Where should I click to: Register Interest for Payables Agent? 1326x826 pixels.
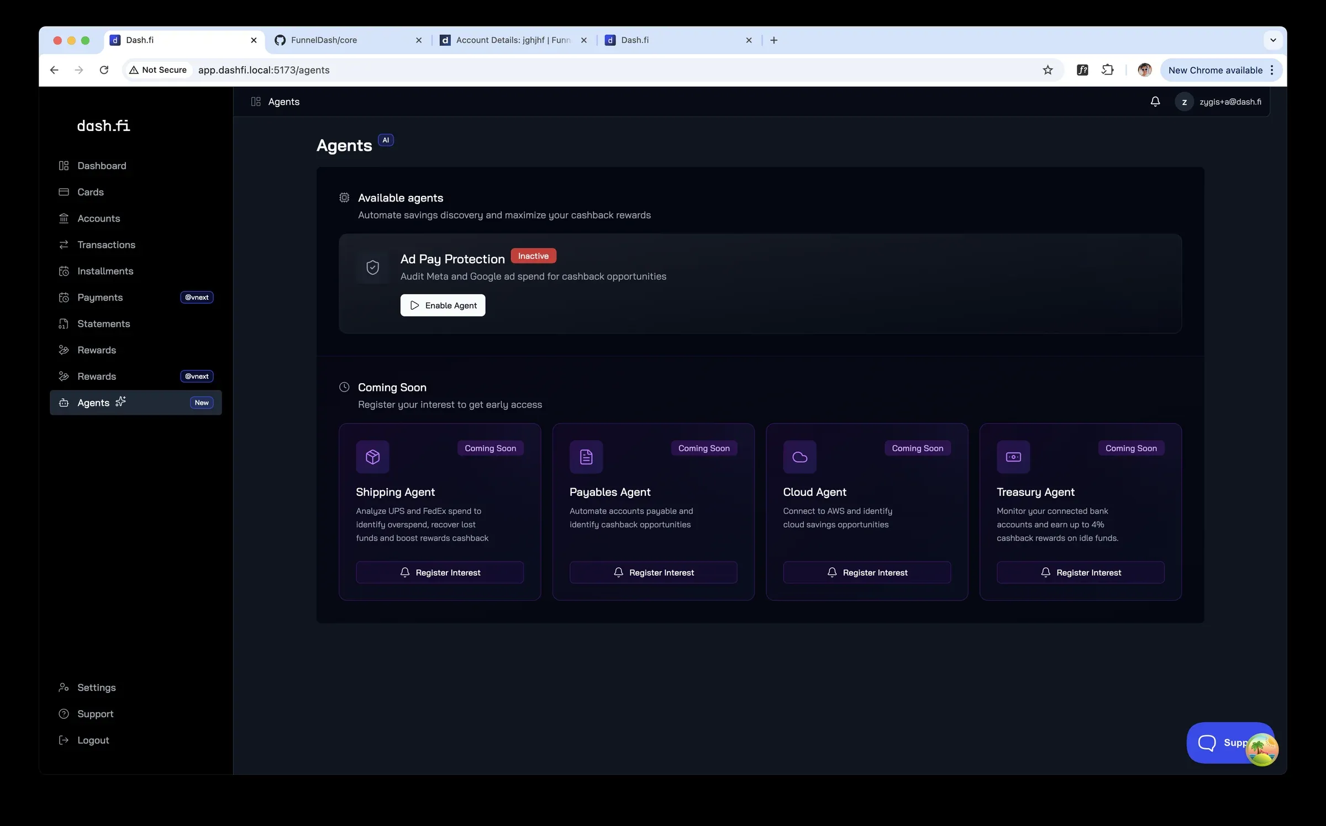click(653, 573)
